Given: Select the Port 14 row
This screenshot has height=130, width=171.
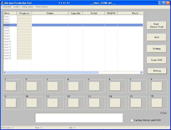Looking at the screenshot, I should coord(73,53).
